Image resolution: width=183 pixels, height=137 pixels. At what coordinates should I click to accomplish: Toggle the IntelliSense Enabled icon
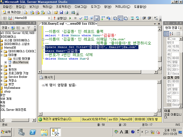click(x=97, y=18)
